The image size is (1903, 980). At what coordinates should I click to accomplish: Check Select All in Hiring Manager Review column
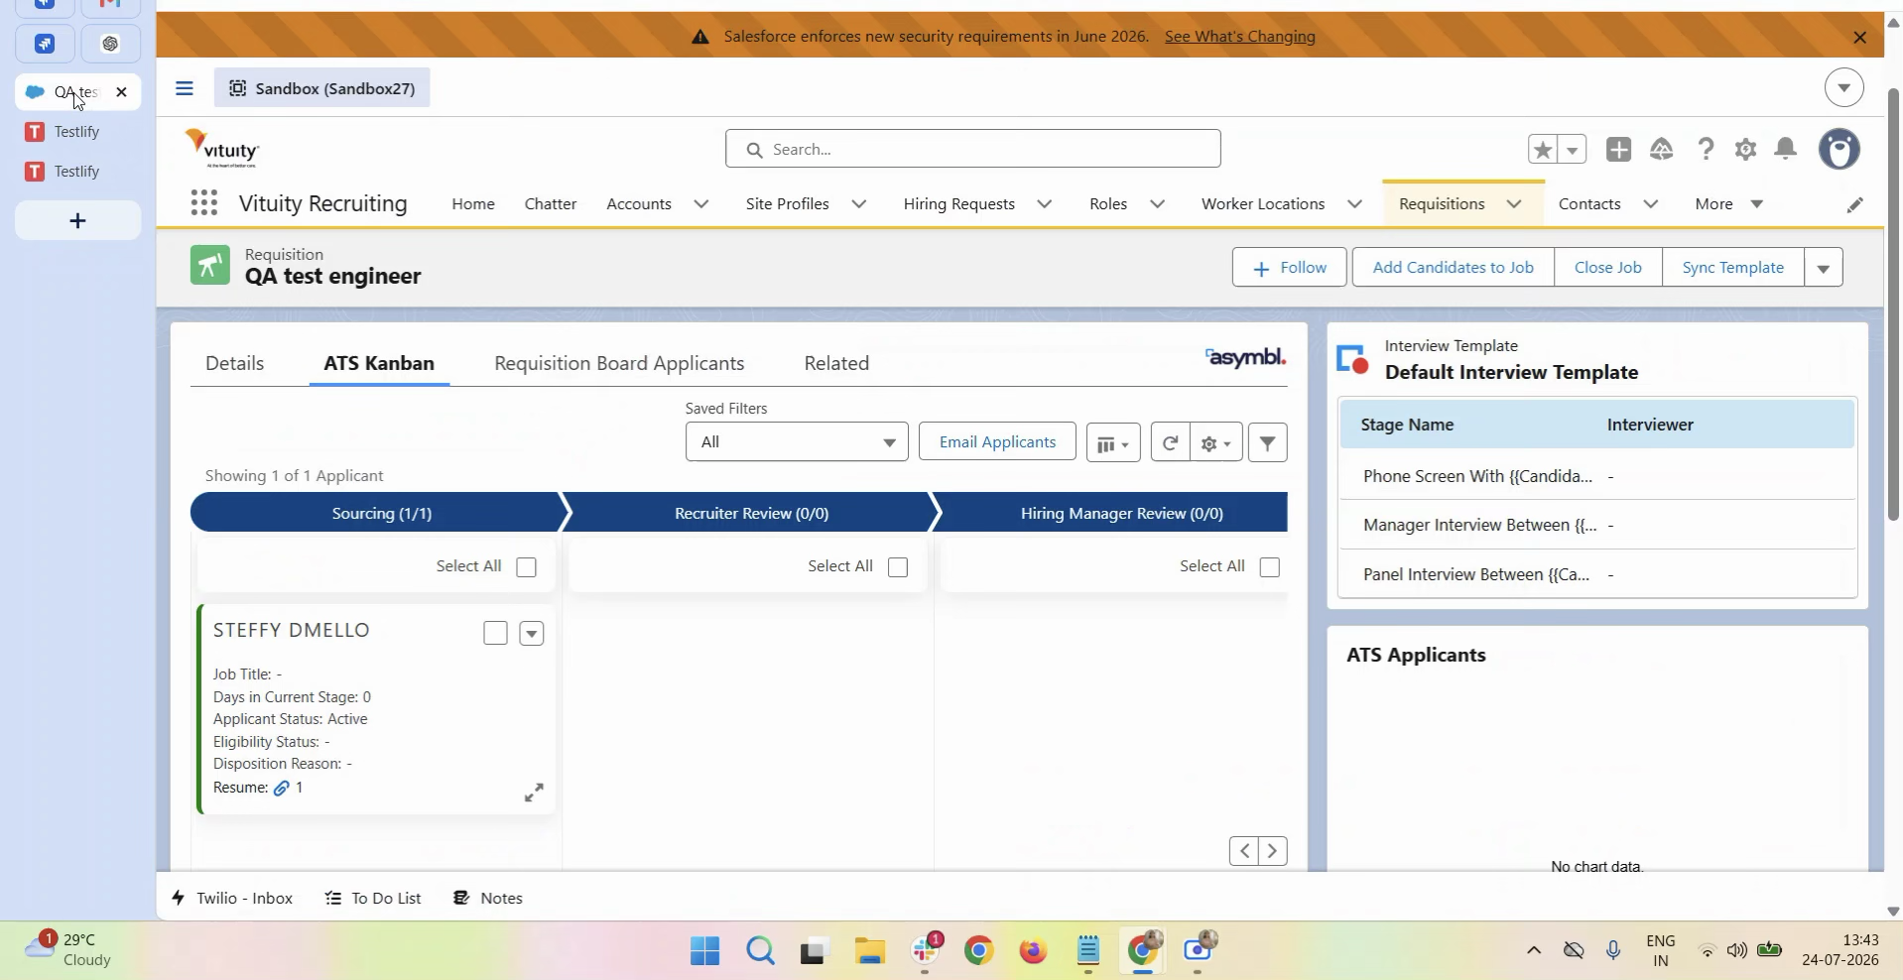pyautogui.click(x=1269, y=567)
